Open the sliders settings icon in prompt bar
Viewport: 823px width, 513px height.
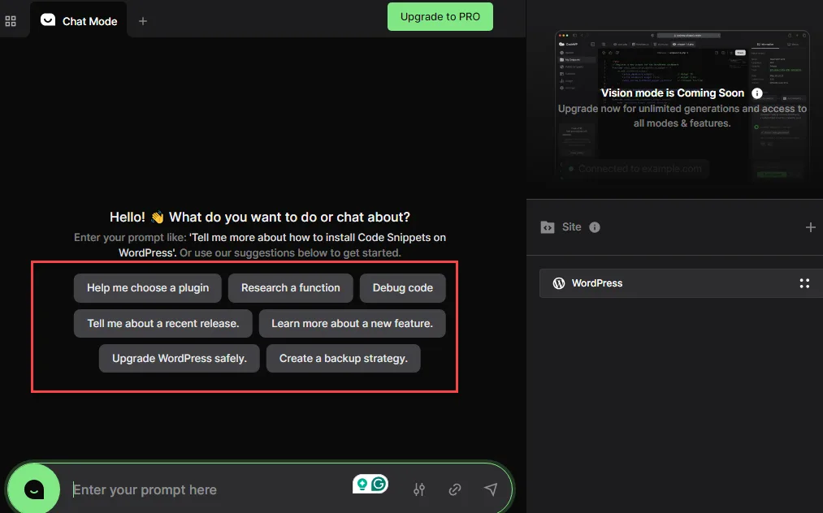(419, 489)
